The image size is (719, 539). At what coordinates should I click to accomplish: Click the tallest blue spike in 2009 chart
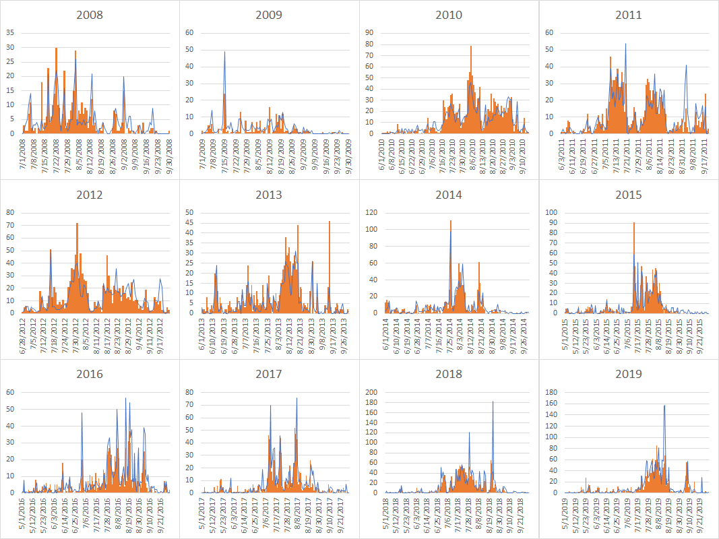224,53
